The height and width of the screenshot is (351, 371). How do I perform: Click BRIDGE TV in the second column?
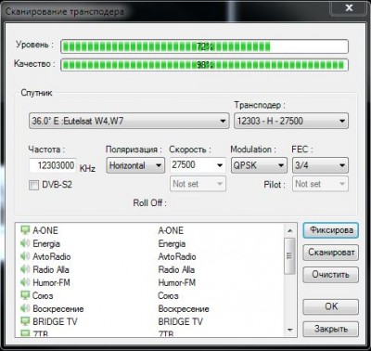181,321
